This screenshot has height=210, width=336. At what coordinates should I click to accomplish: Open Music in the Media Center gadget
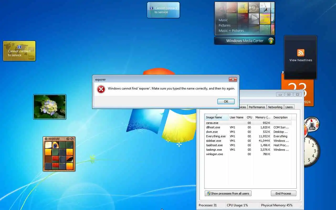[x=223, y=20]
